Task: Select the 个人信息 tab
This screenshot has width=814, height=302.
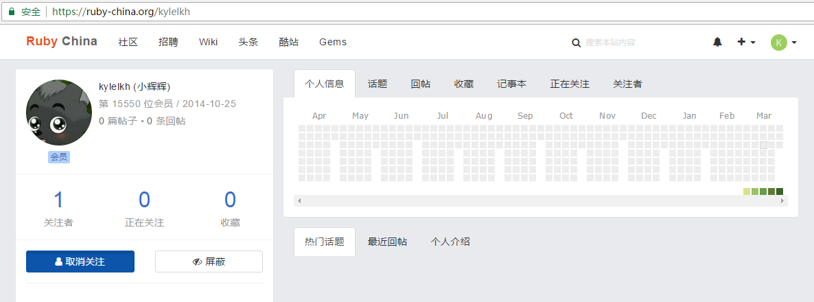Action: (x=325, y=84)
